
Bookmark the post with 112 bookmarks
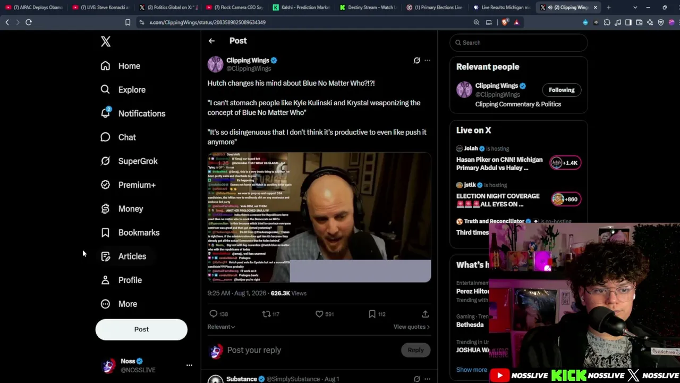pos(377,314)
